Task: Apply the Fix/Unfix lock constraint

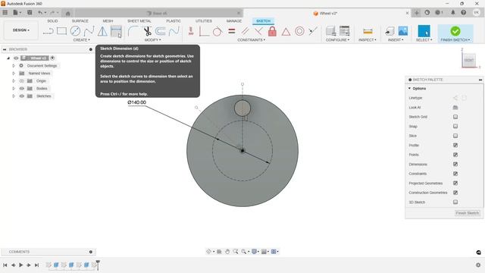Action: tap(272, 31)
